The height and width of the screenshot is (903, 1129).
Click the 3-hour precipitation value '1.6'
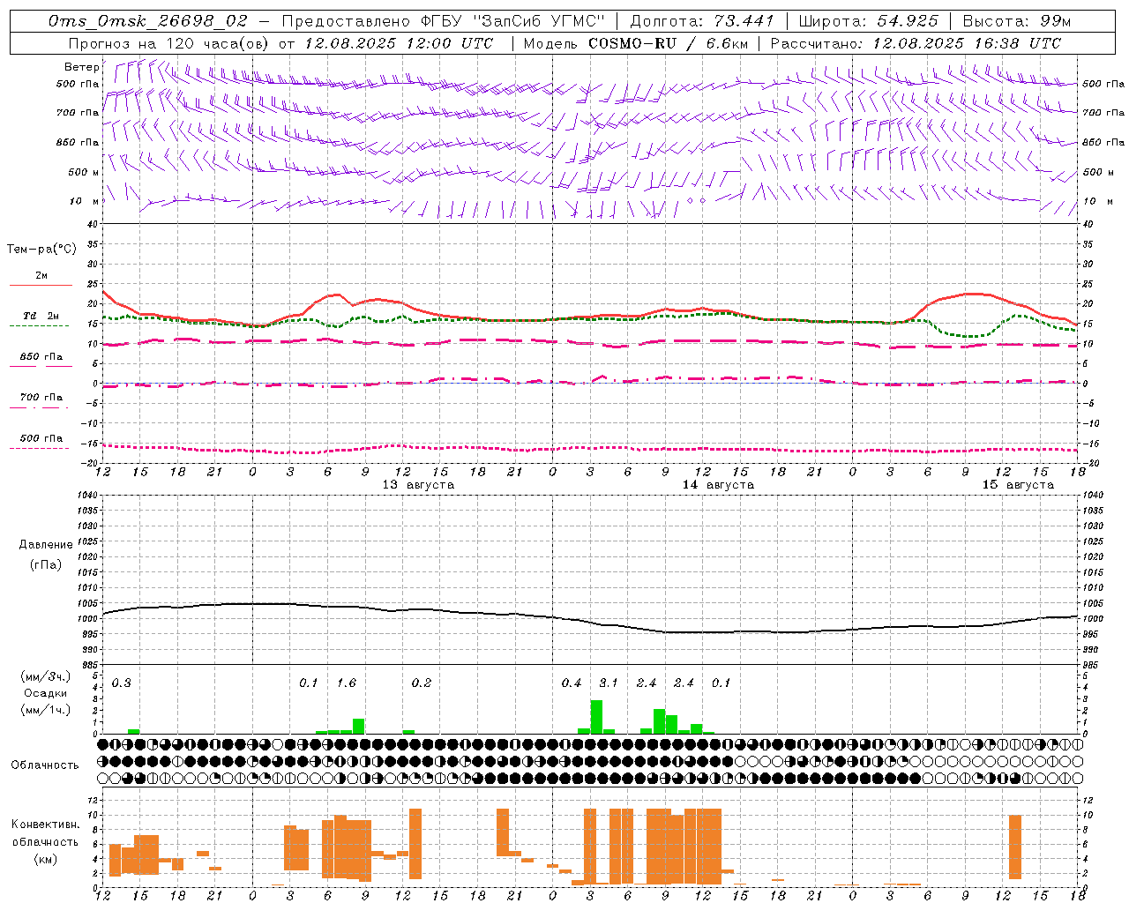[347, 683]
